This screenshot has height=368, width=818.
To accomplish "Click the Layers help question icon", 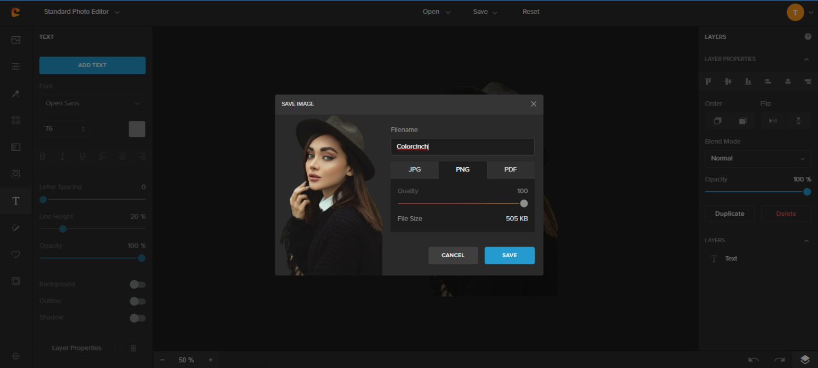I will pyautogui.click(x=808, y=37).
